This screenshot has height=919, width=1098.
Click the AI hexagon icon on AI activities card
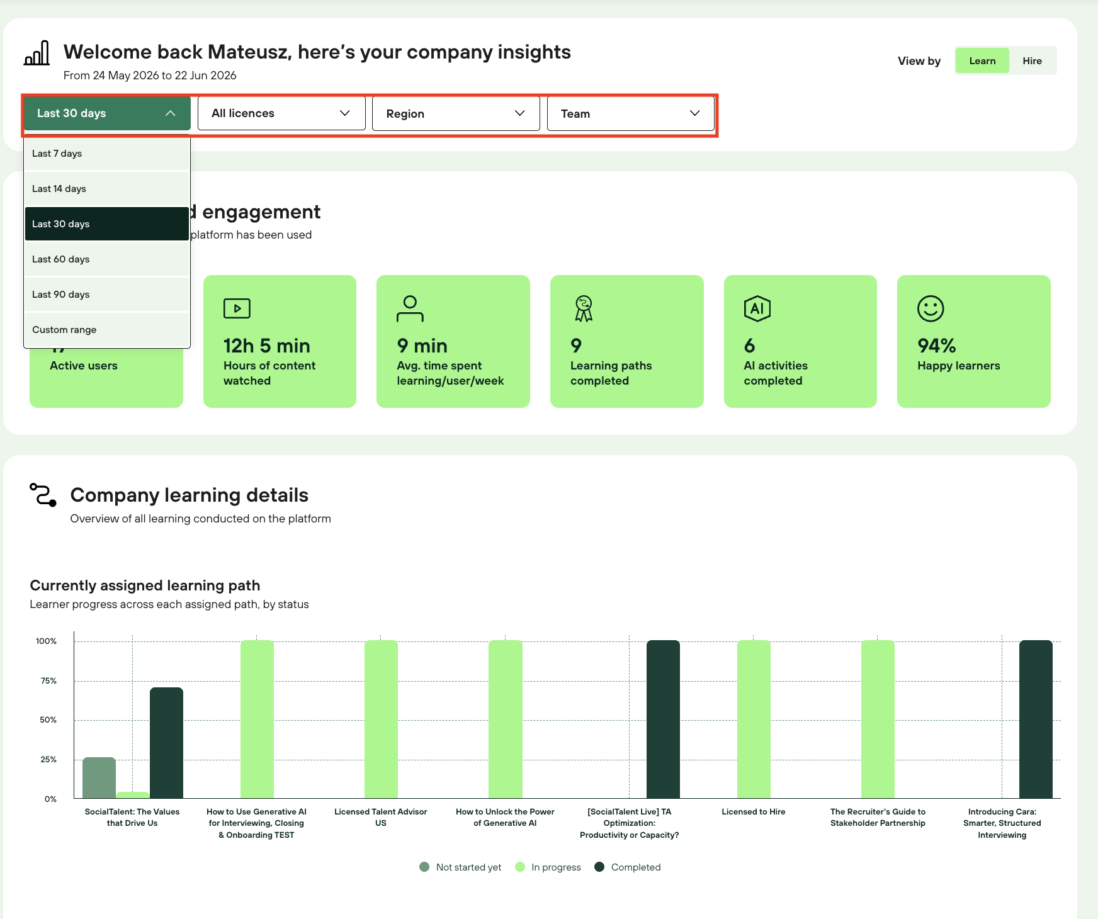click(x=757, y=308)
